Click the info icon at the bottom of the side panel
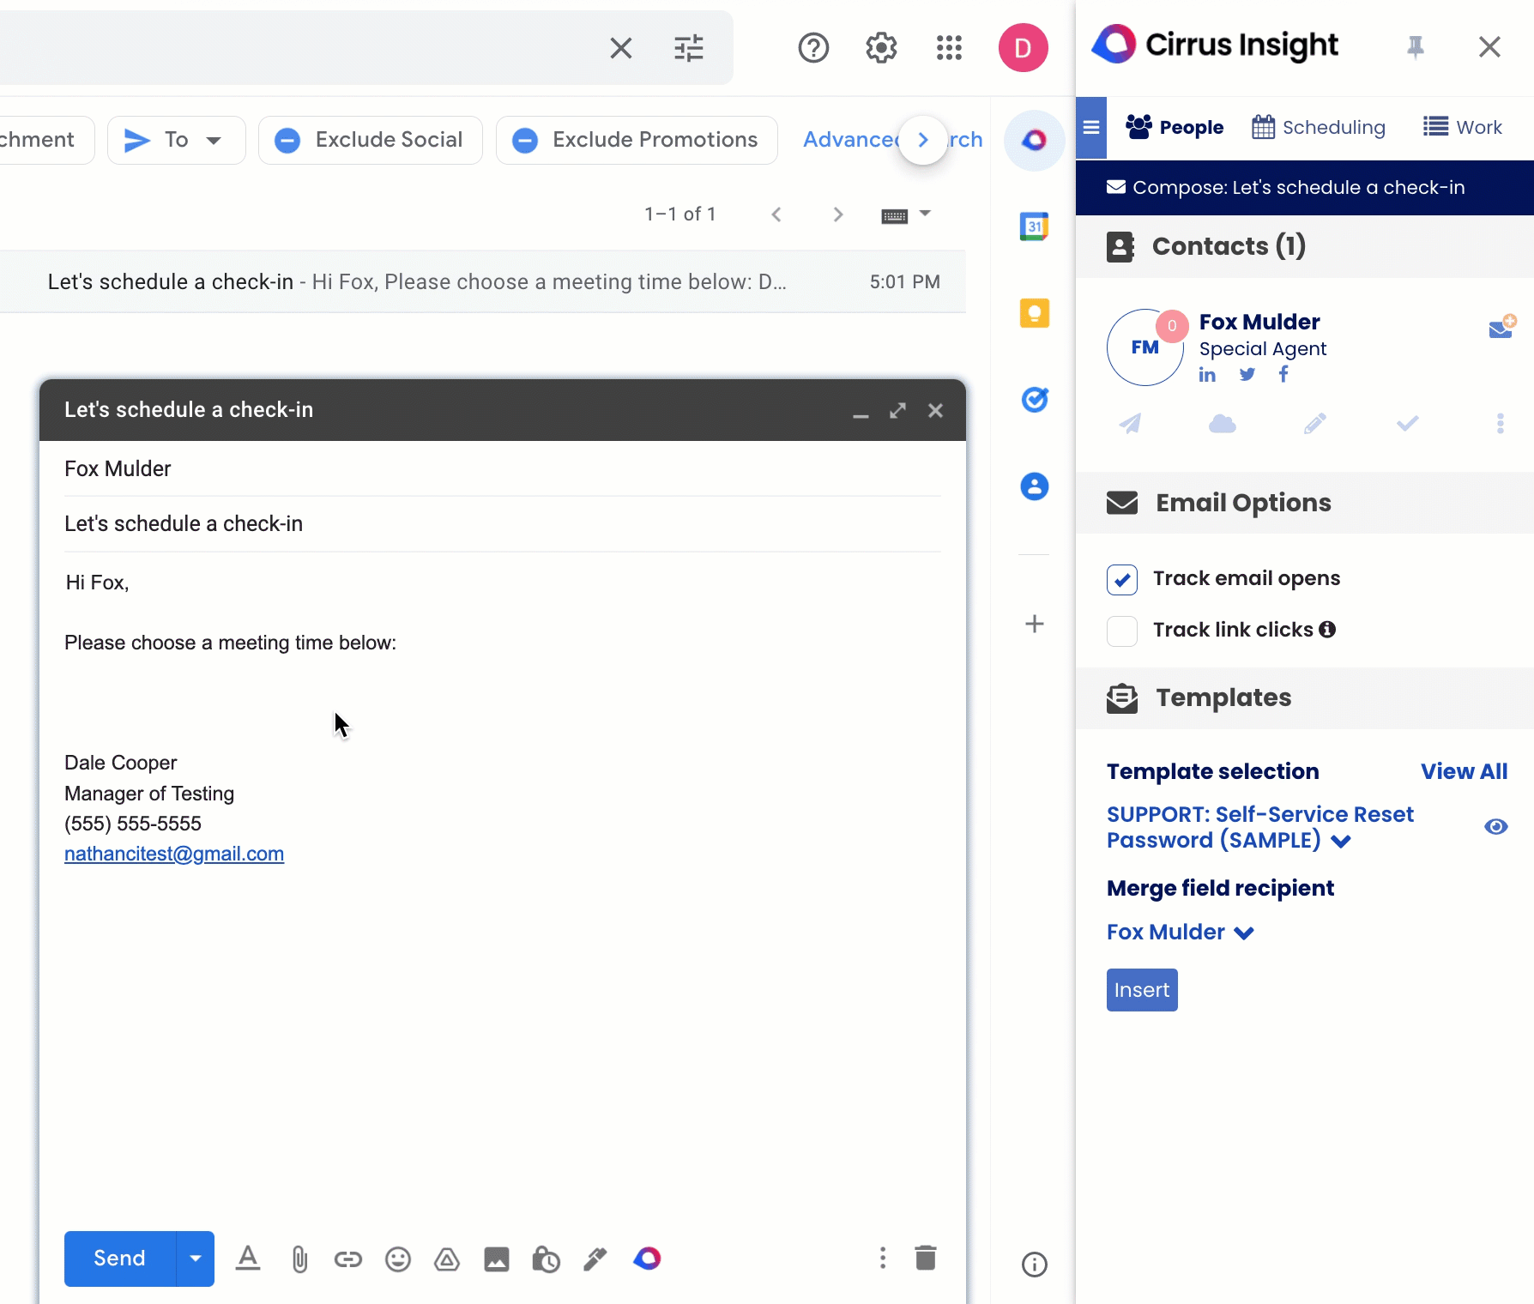Viewport: 1534px width, 1304px height. [1035, 1265]
